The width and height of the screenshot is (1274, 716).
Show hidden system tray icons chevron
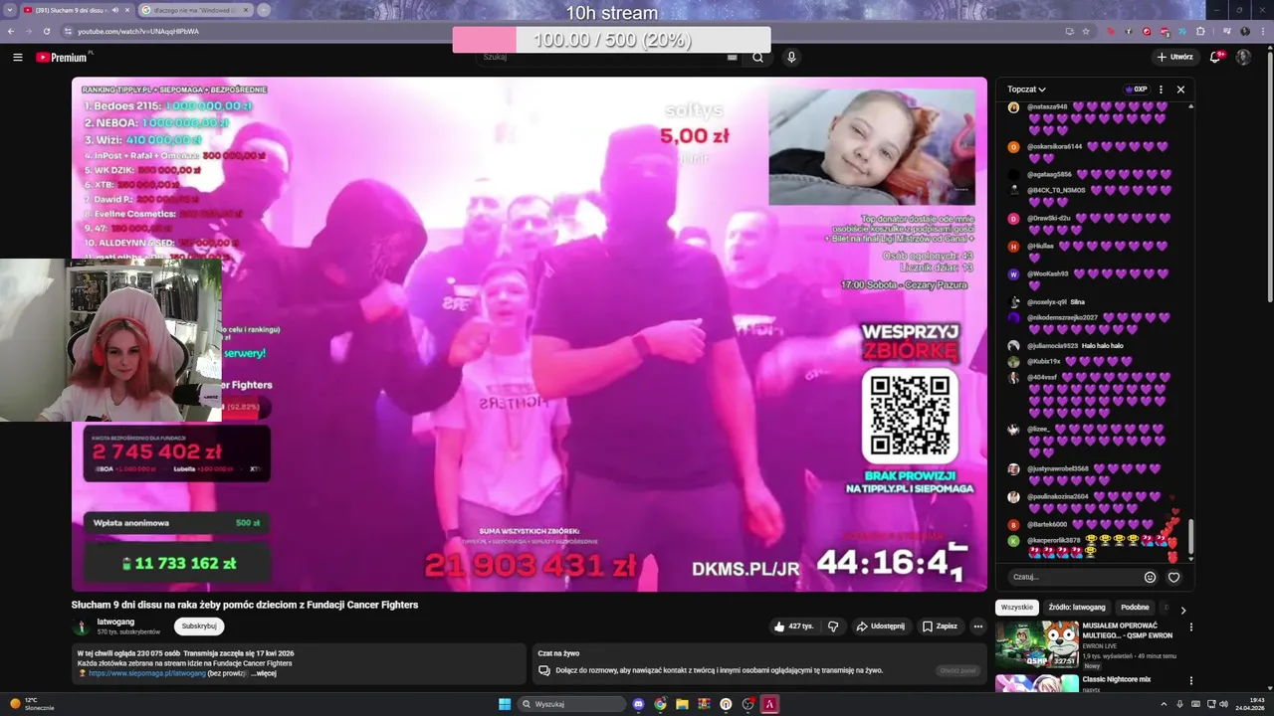(1164, 704)
